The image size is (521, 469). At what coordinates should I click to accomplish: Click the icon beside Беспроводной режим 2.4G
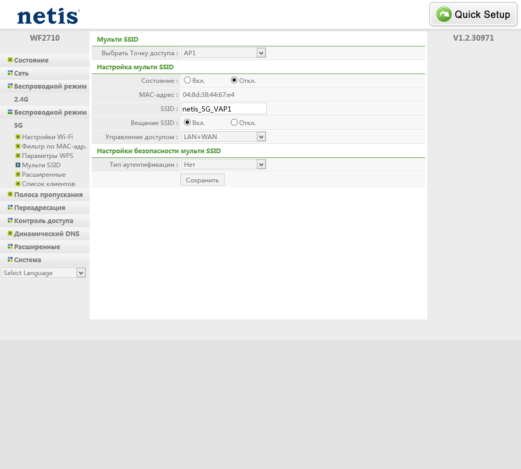click(x=10, y=86)
